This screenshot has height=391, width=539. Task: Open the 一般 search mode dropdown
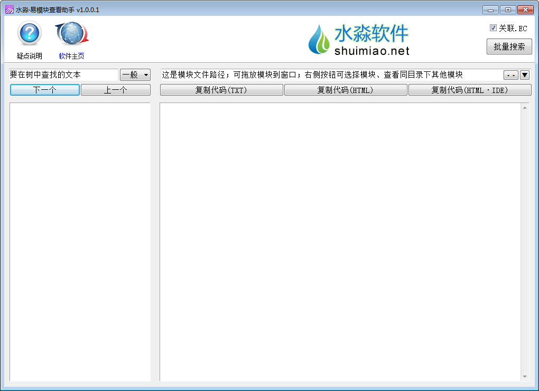[x=135, y=75]
